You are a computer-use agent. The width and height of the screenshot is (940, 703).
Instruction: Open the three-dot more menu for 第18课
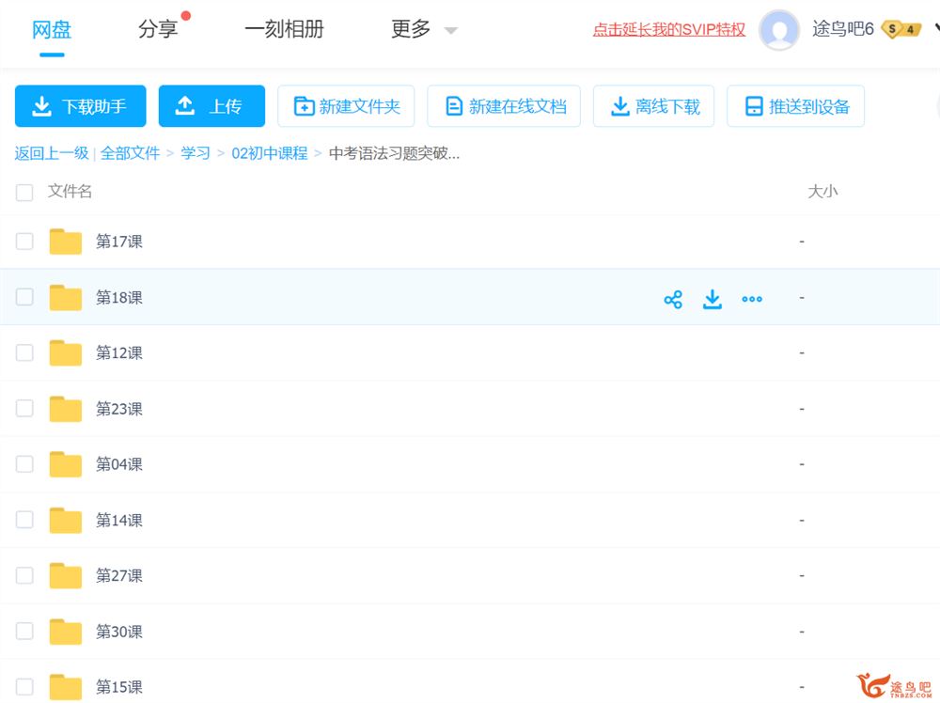tap(752, 299)
